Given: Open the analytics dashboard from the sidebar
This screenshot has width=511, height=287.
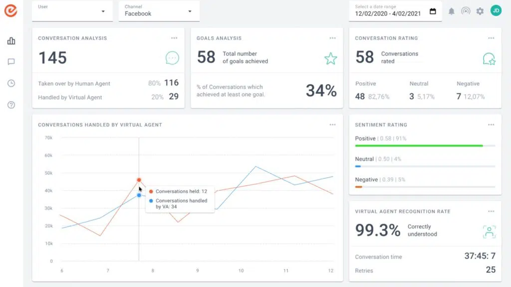Looking at the screenshot, I should (x=11, y=41).
